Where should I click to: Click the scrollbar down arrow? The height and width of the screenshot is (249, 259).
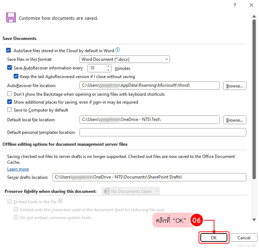point(254,220)
